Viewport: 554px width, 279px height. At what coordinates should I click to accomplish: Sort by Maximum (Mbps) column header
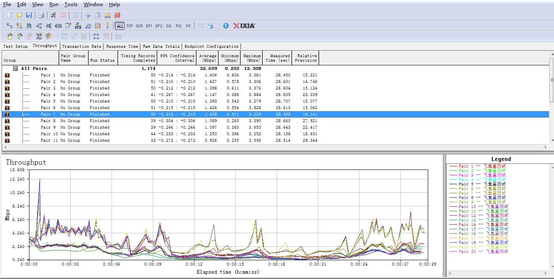[252, 58]
